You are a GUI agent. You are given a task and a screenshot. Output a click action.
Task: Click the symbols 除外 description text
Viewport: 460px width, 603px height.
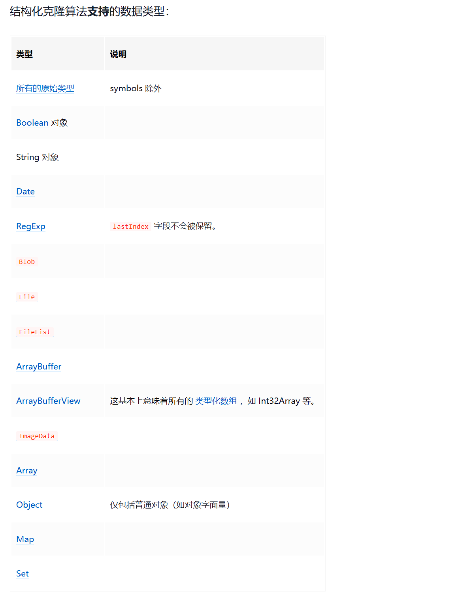coord(136,89)
